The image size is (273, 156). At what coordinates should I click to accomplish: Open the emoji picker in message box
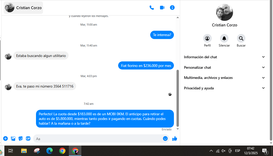(165, 138)
